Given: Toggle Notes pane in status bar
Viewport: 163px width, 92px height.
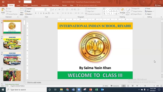Looking at the screenshot, I should [x=105, y=86].
